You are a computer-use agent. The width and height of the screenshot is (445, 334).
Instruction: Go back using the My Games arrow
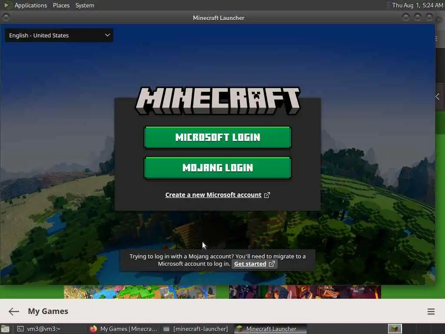(x=13, y=311)
